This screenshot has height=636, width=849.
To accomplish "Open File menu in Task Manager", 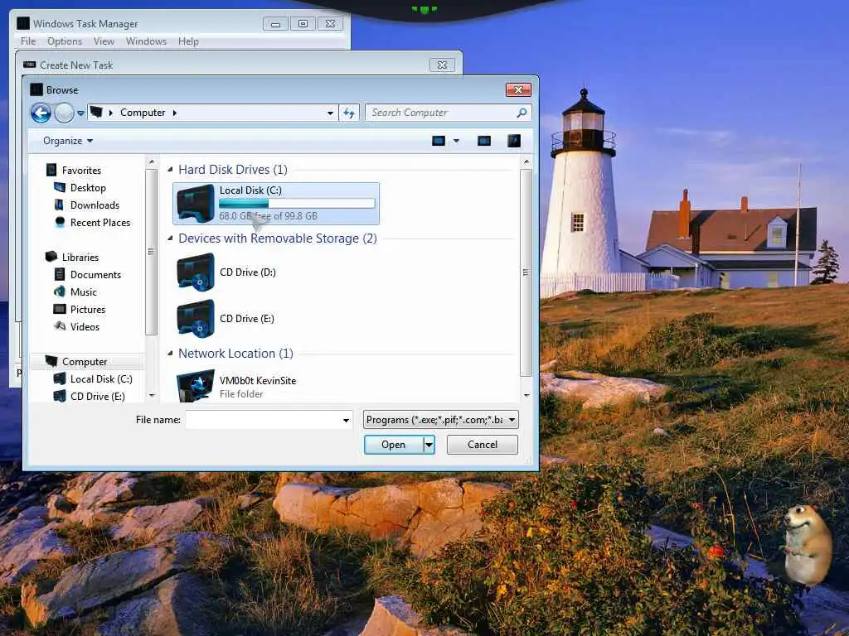I will [28, 41].
